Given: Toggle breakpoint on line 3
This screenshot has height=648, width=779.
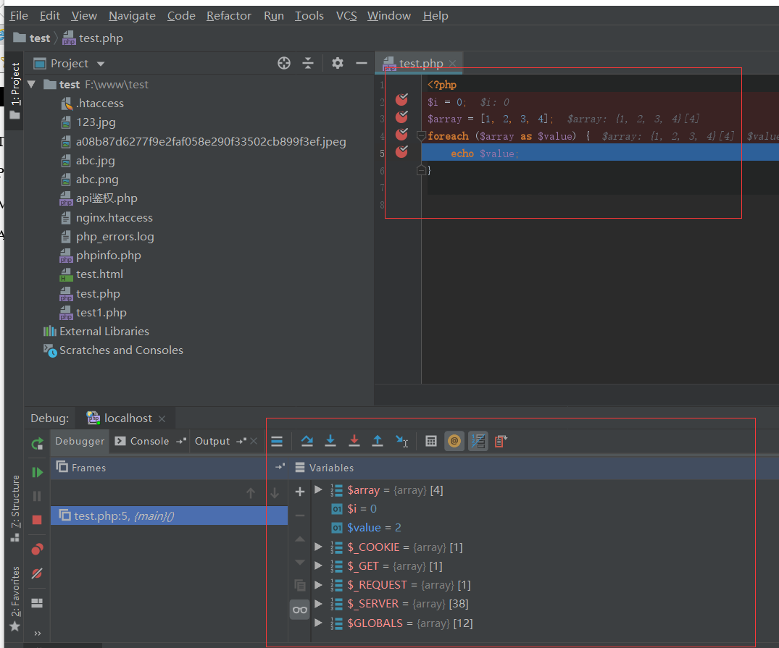Looking at the screenshot, I should click(401, 117).
